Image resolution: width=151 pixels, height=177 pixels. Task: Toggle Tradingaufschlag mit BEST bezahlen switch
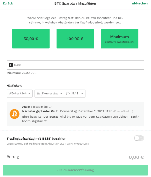click(x=139, y=138)
